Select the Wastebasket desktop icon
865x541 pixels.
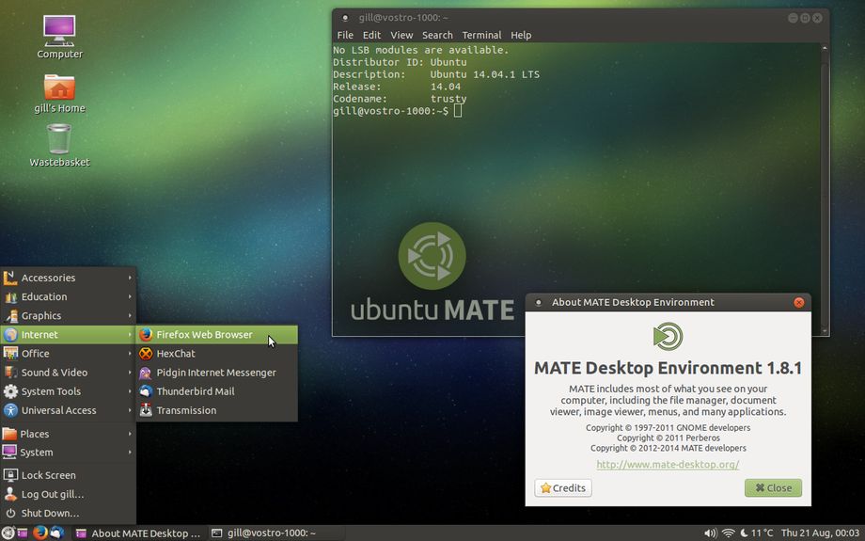(x=59, y=141)
